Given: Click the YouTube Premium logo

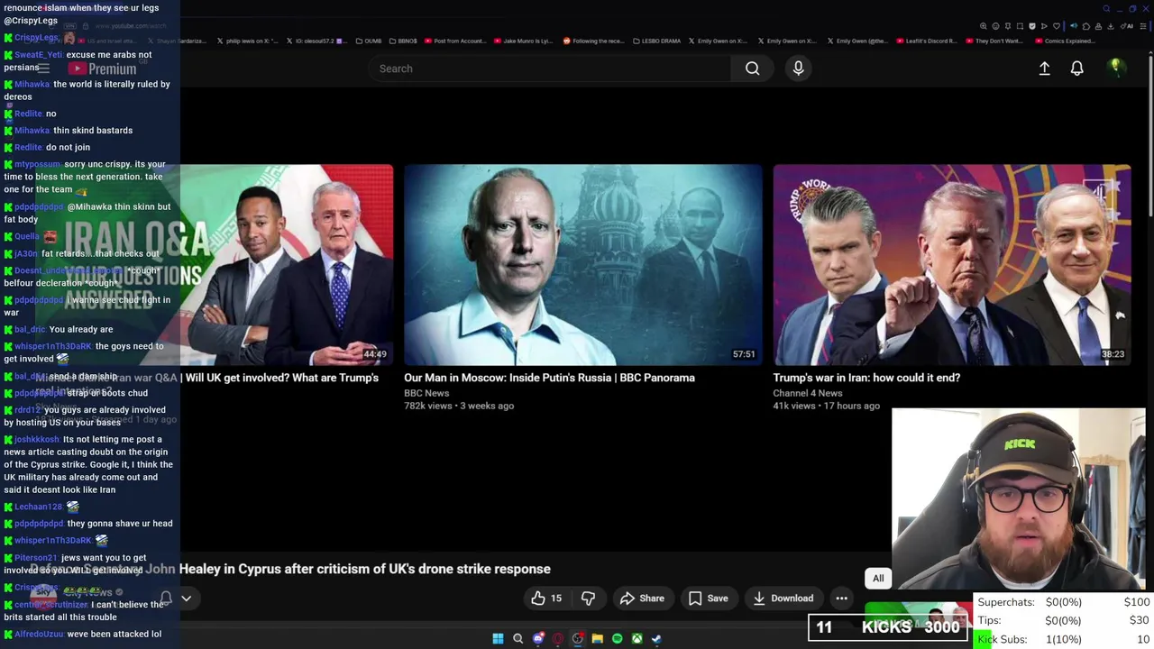Looking at the screenshot, I should point(102,69).
